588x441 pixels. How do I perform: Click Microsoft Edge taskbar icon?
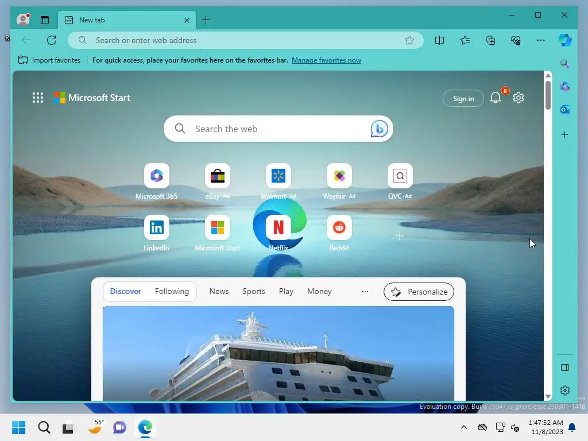(x=145, y=427)
